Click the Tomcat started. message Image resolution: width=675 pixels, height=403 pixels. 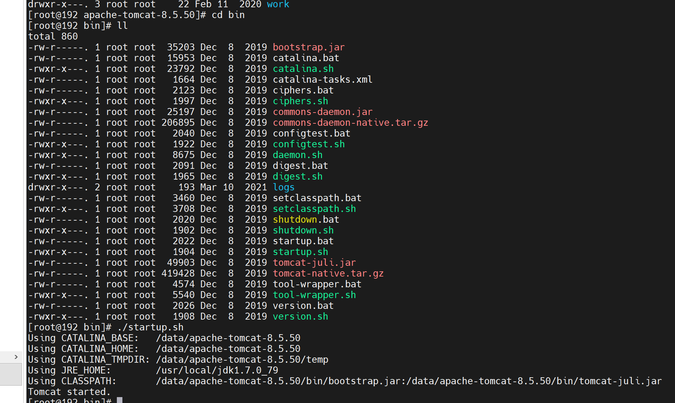click(x=69, y=392)
